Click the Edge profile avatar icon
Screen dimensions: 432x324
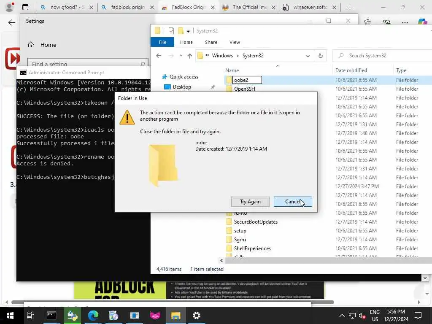[x=10, y=7]
